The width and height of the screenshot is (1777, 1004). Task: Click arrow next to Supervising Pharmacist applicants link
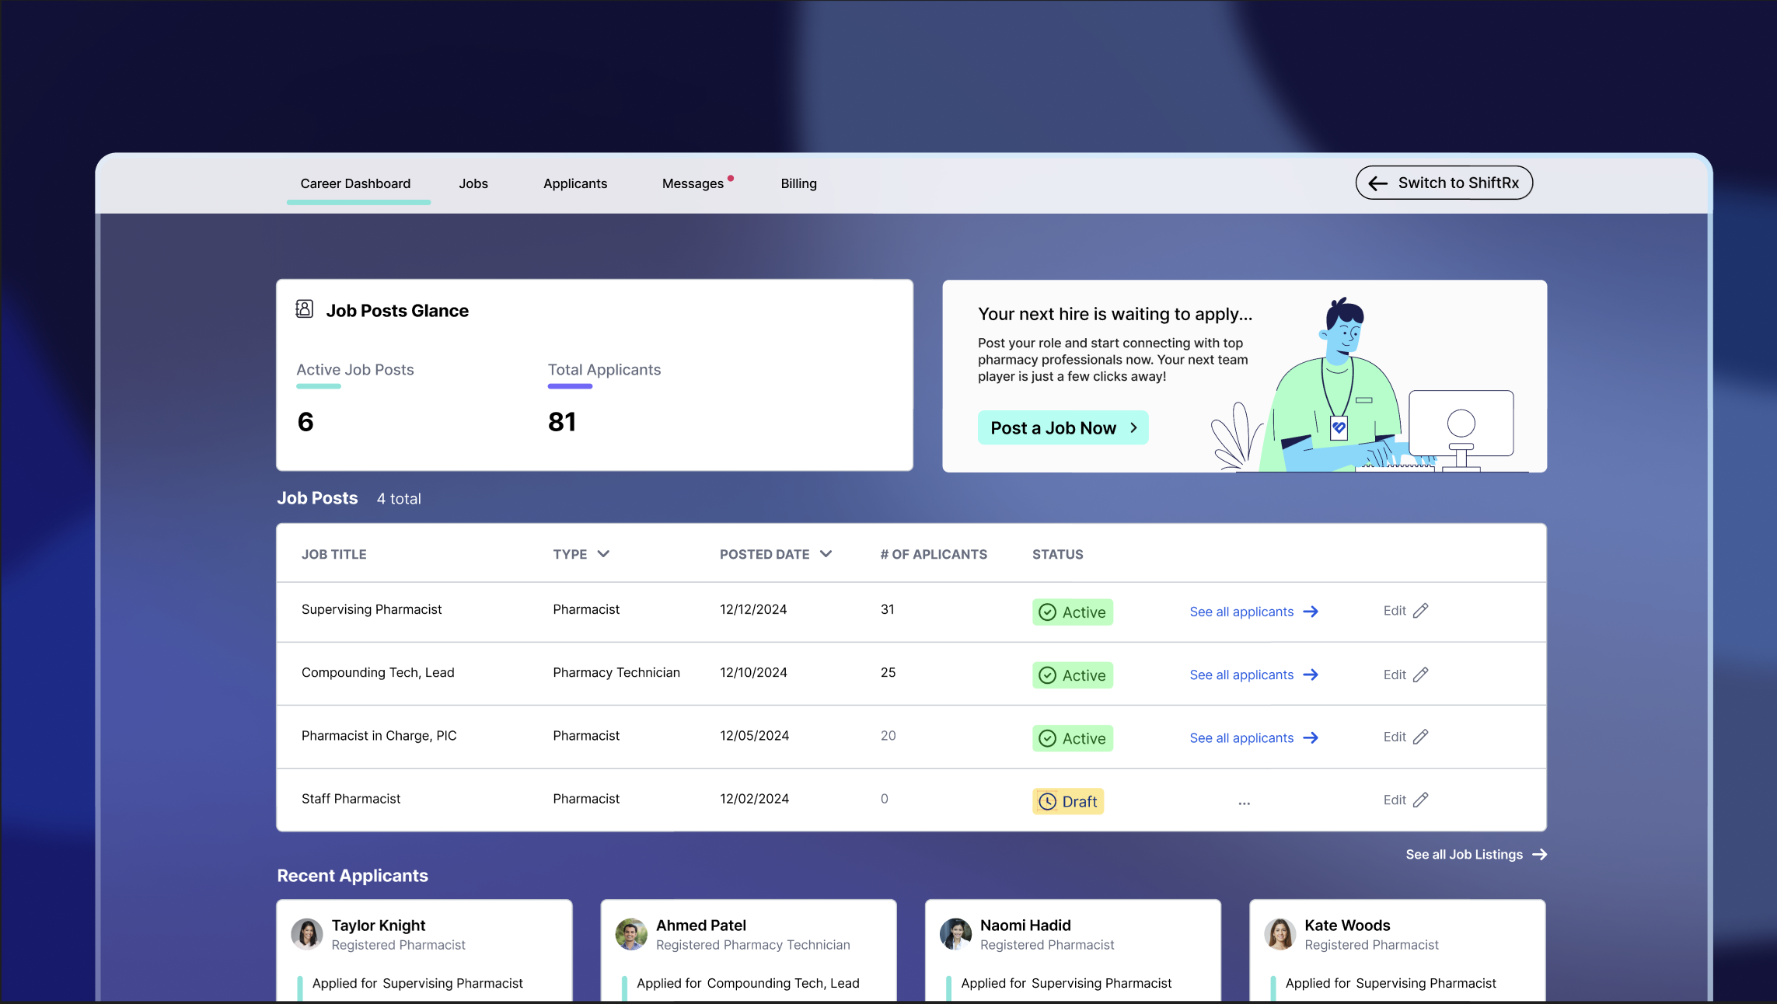(1311, 612)
